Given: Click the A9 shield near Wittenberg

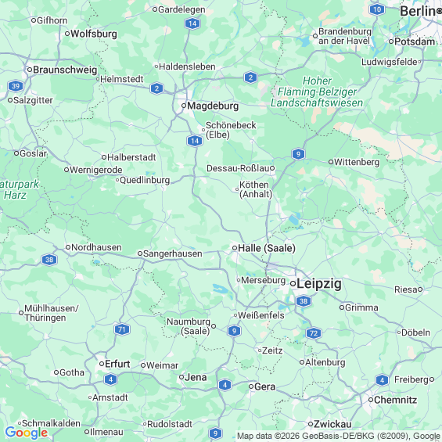Looking at the screenshot, I should (x=298, y=154).
